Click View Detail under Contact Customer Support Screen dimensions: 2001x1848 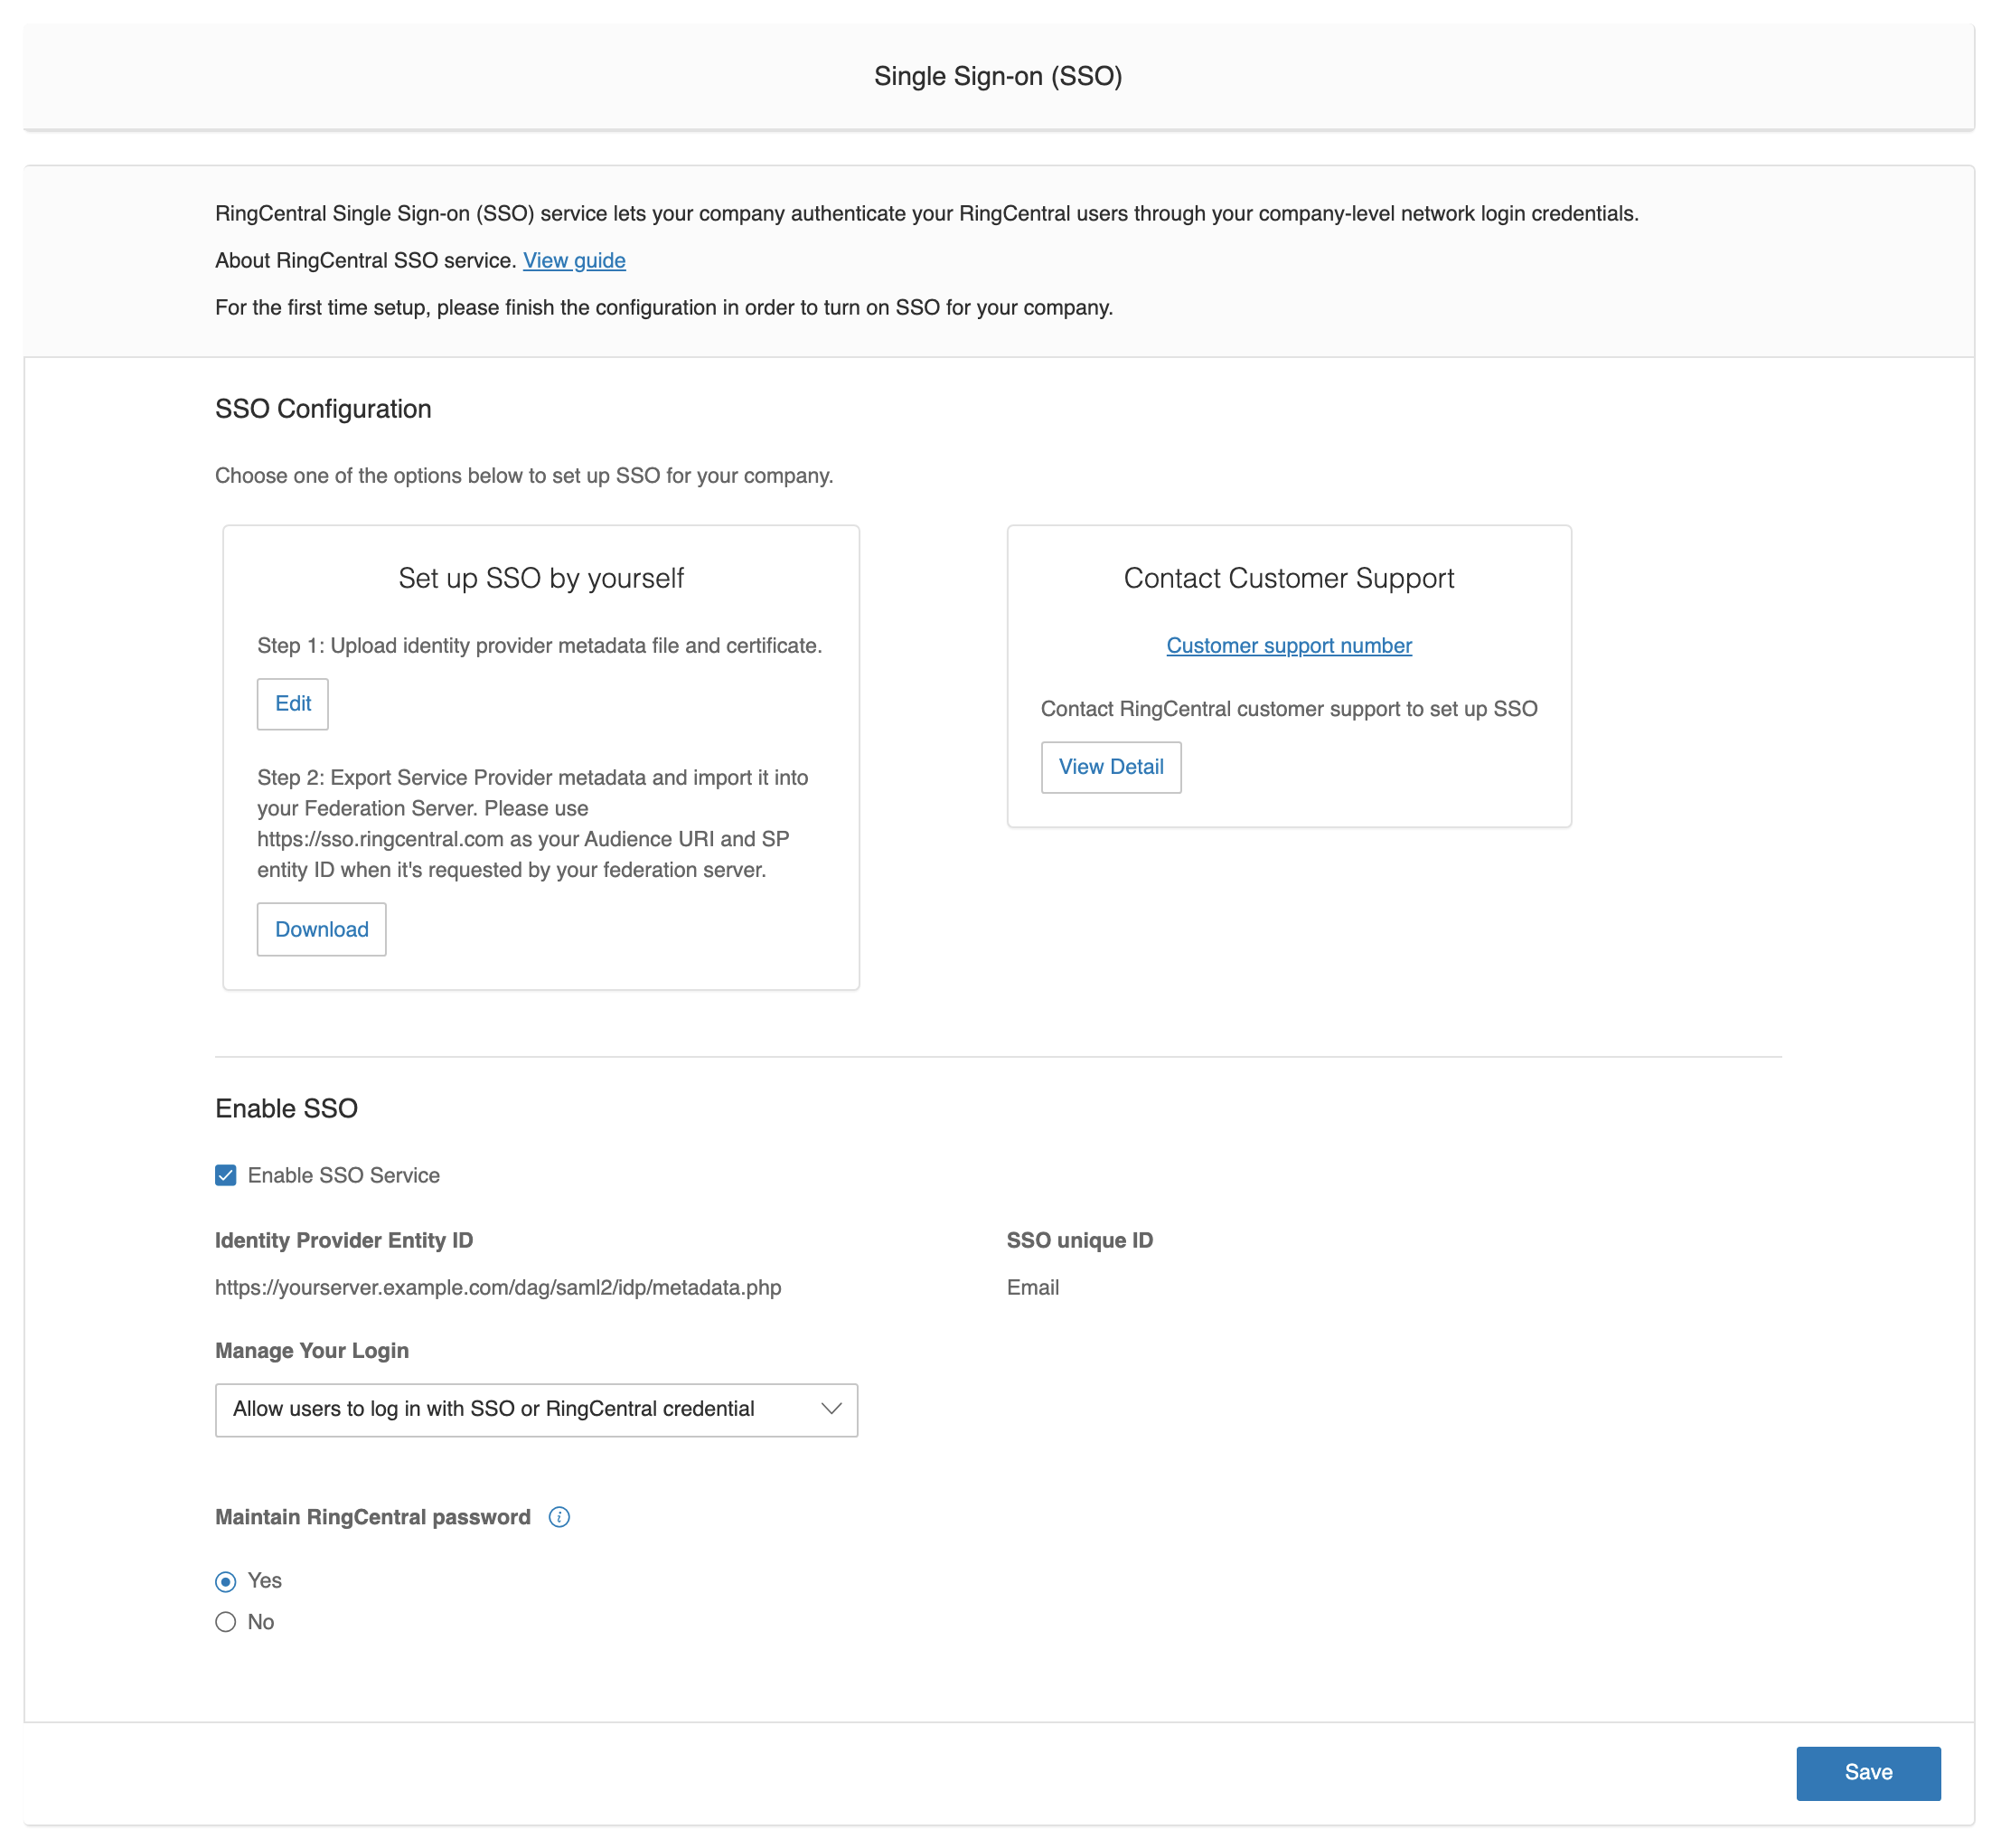click(x=1111, y=766)
